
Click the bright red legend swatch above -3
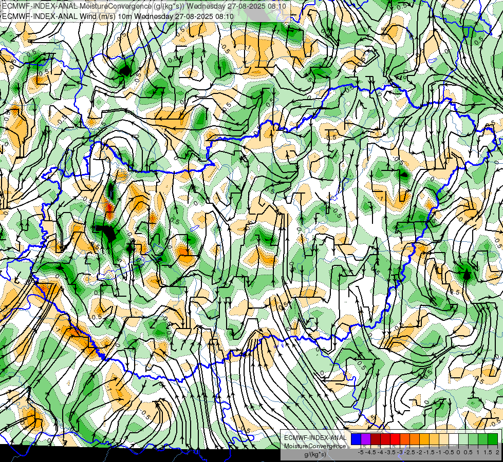[395, 439]
